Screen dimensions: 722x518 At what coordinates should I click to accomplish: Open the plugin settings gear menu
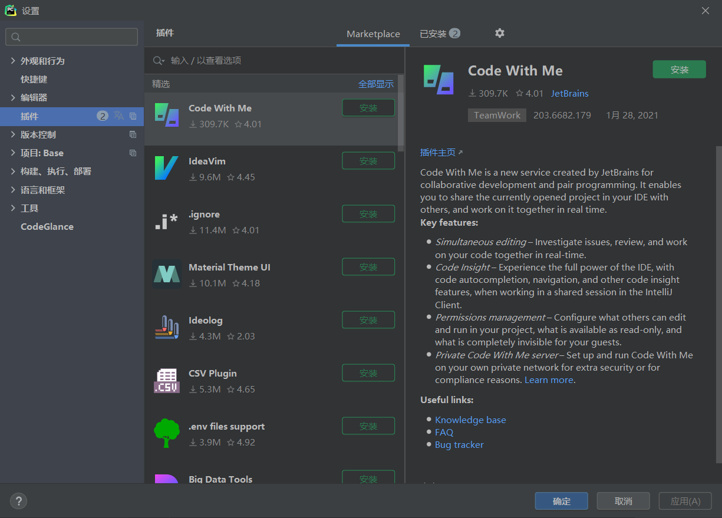[499, 34]
